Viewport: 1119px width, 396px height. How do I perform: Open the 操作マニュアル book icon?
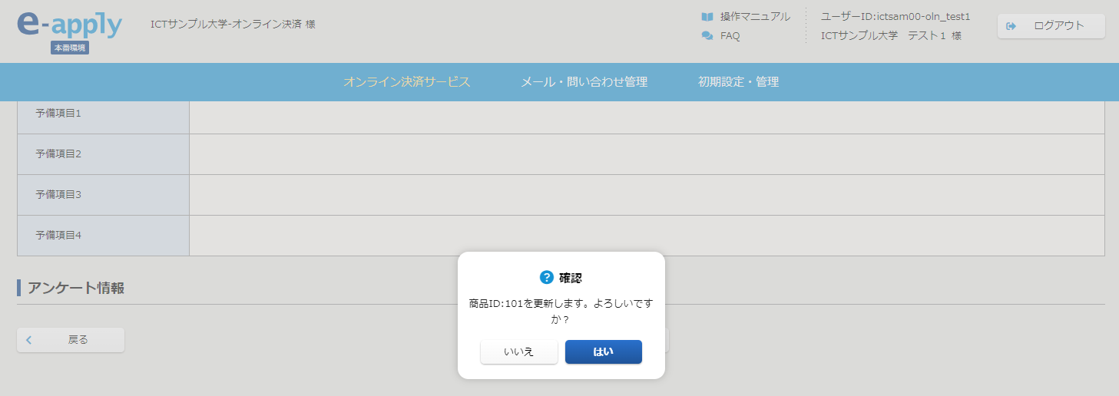[x=707, y=17]
